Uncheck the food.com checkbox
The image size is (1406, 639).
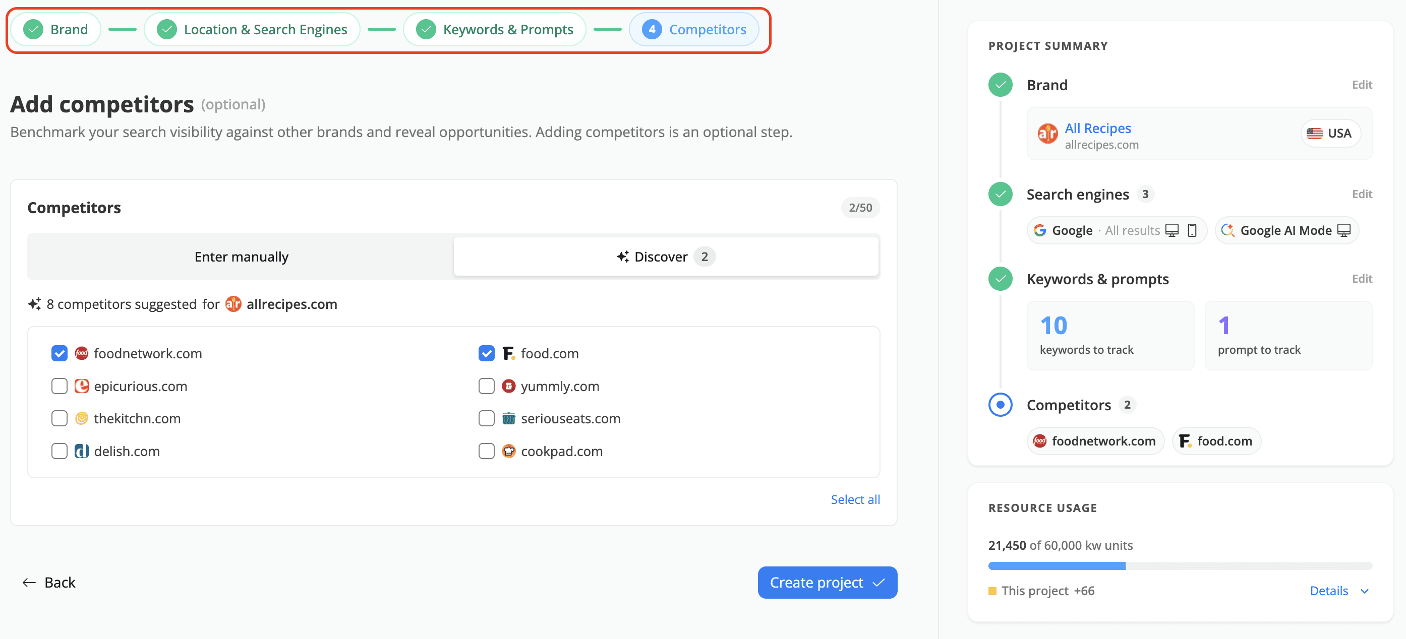click(486, 353)
